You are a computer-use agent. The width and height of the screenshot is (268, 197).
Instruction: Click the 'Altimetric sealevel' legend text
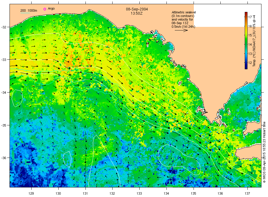click(x=184, y=12)
